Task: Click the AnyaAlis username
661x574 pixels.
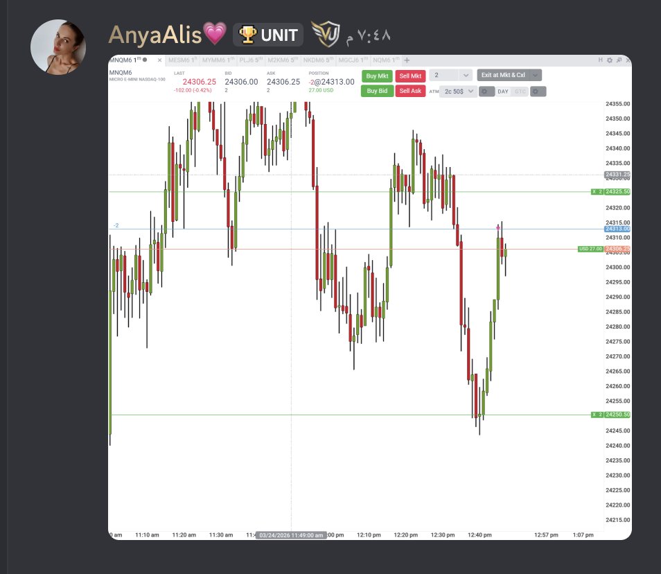Action: coord(155,35)
